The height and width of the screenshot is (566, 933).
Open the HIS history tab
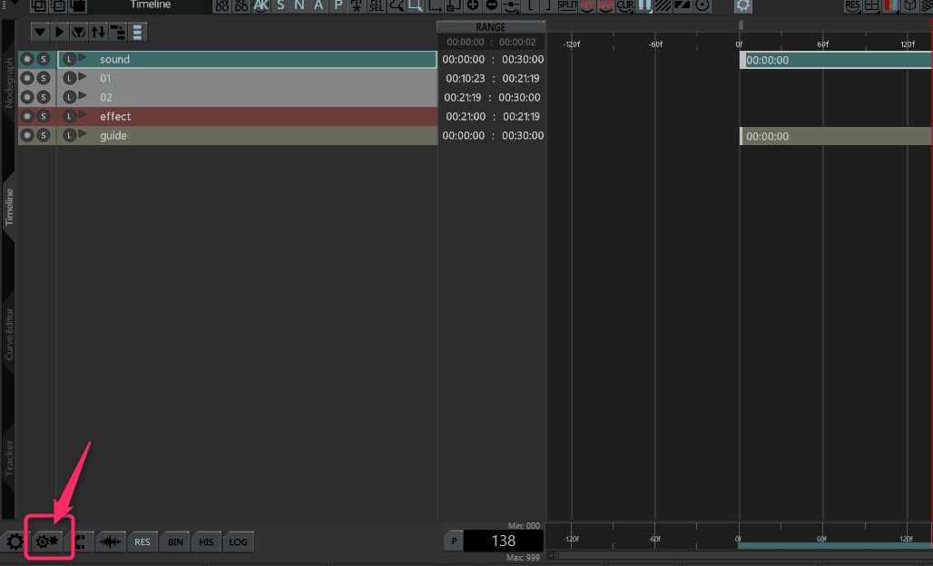206,542
